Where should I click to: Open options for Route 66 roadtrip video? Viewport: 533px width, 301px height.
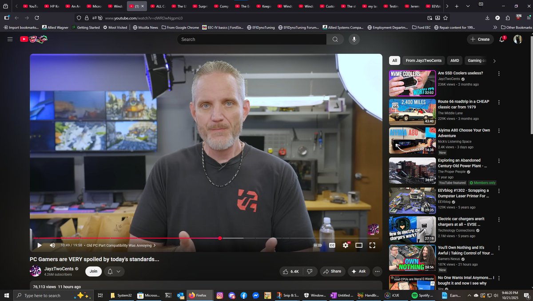499,102
